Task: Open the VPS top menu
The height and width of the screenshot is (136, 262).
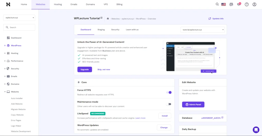Action: coord(106,4)
